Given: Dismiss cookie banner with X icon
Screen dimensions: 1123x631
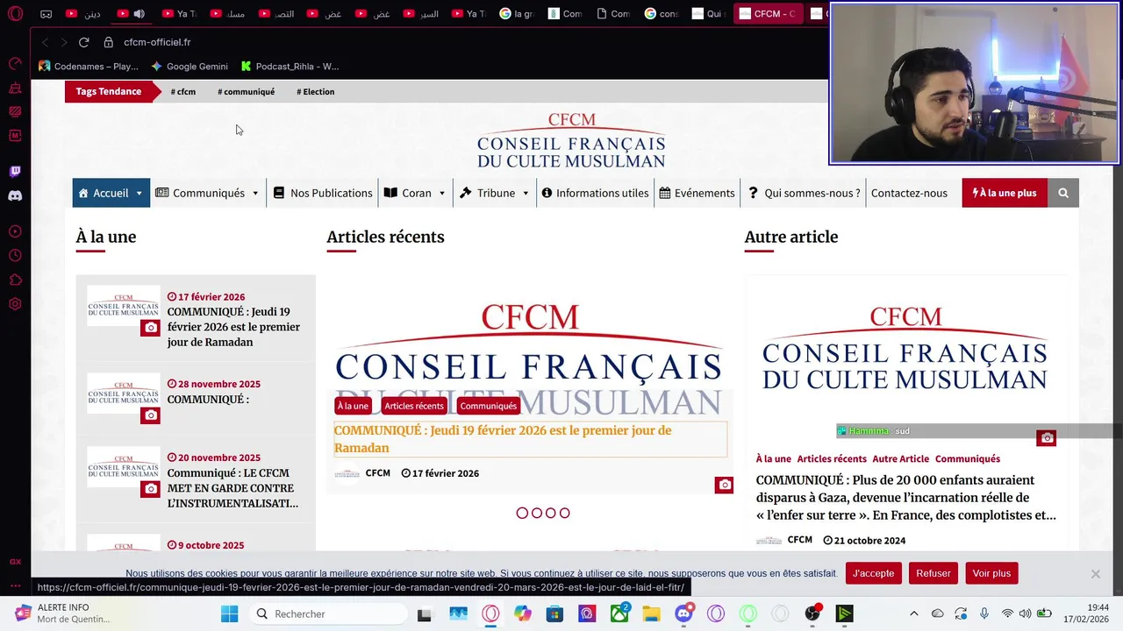Looking at the screenshot, I should (x=1095, y=573).
